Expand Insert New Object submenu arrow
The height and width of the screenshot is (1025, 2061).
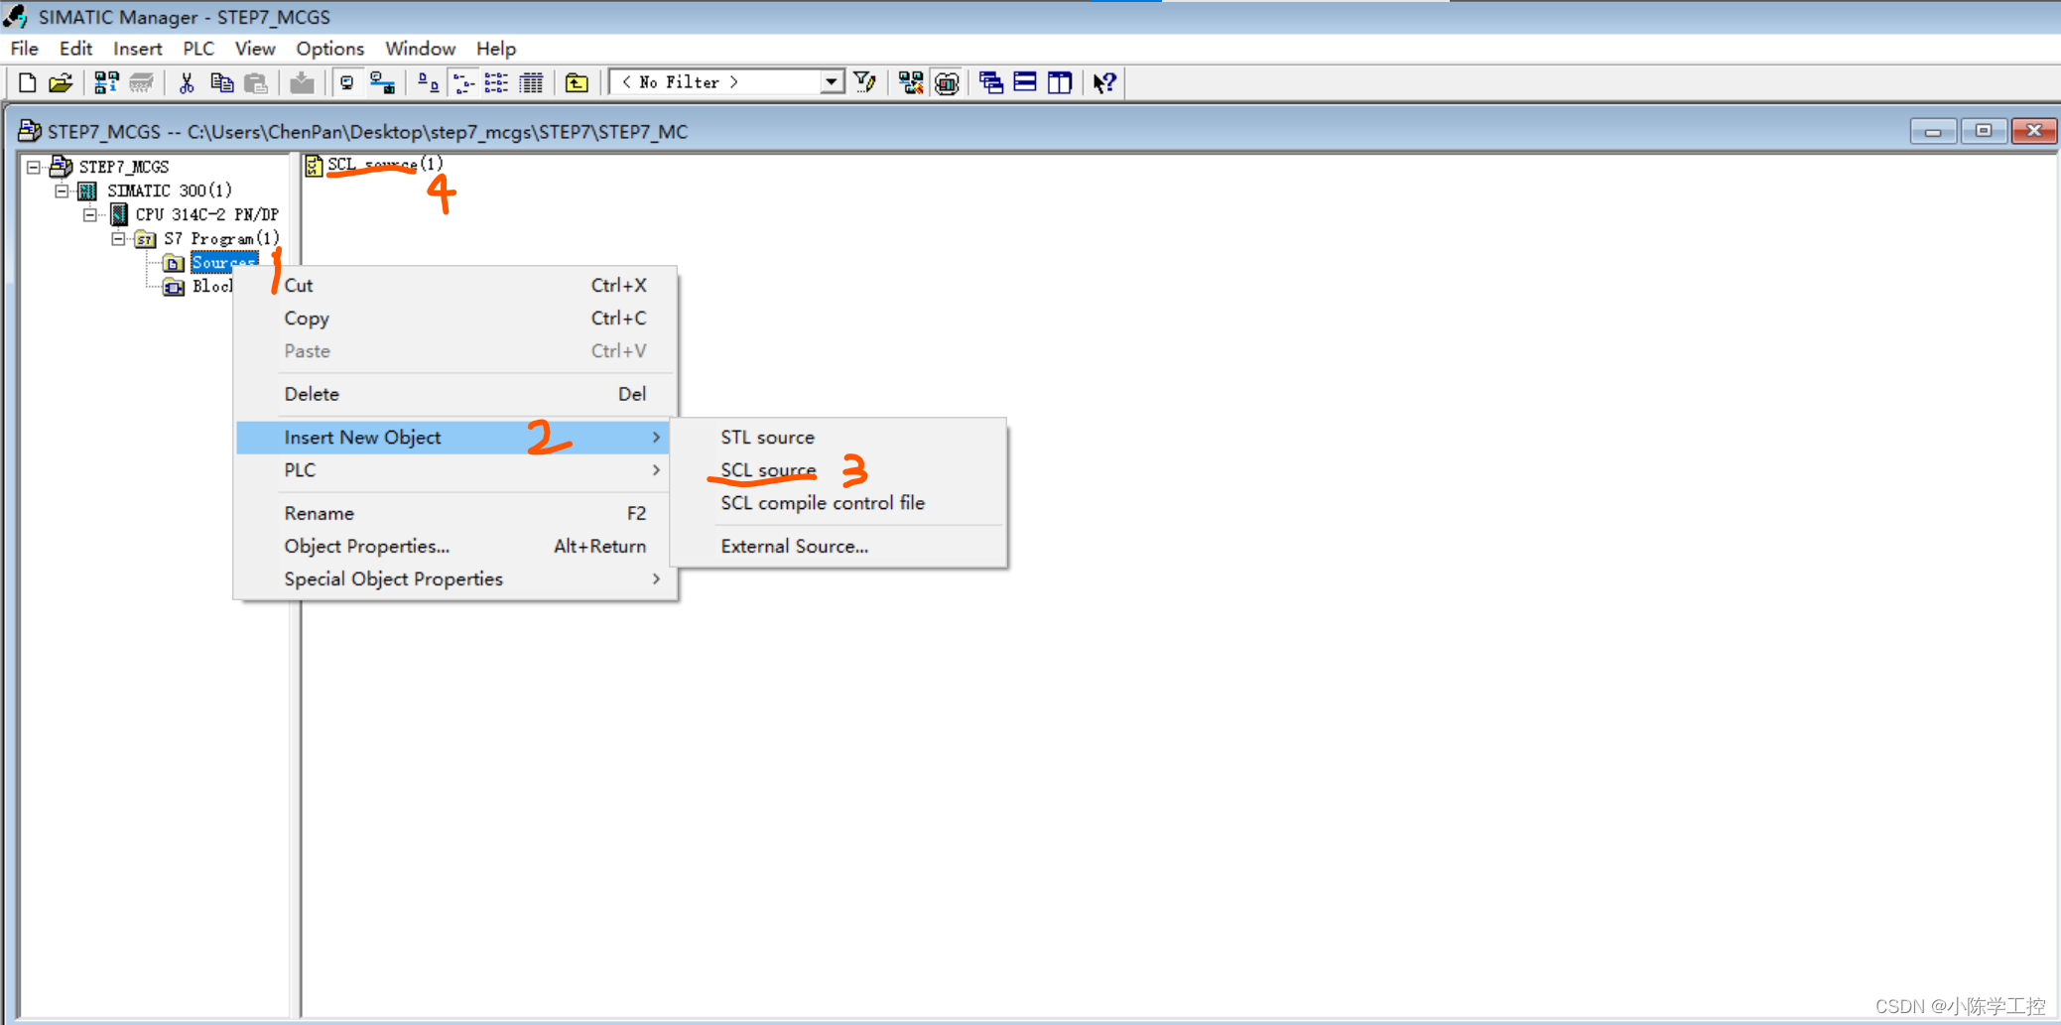pyautogui.click(x=656, y=437)
